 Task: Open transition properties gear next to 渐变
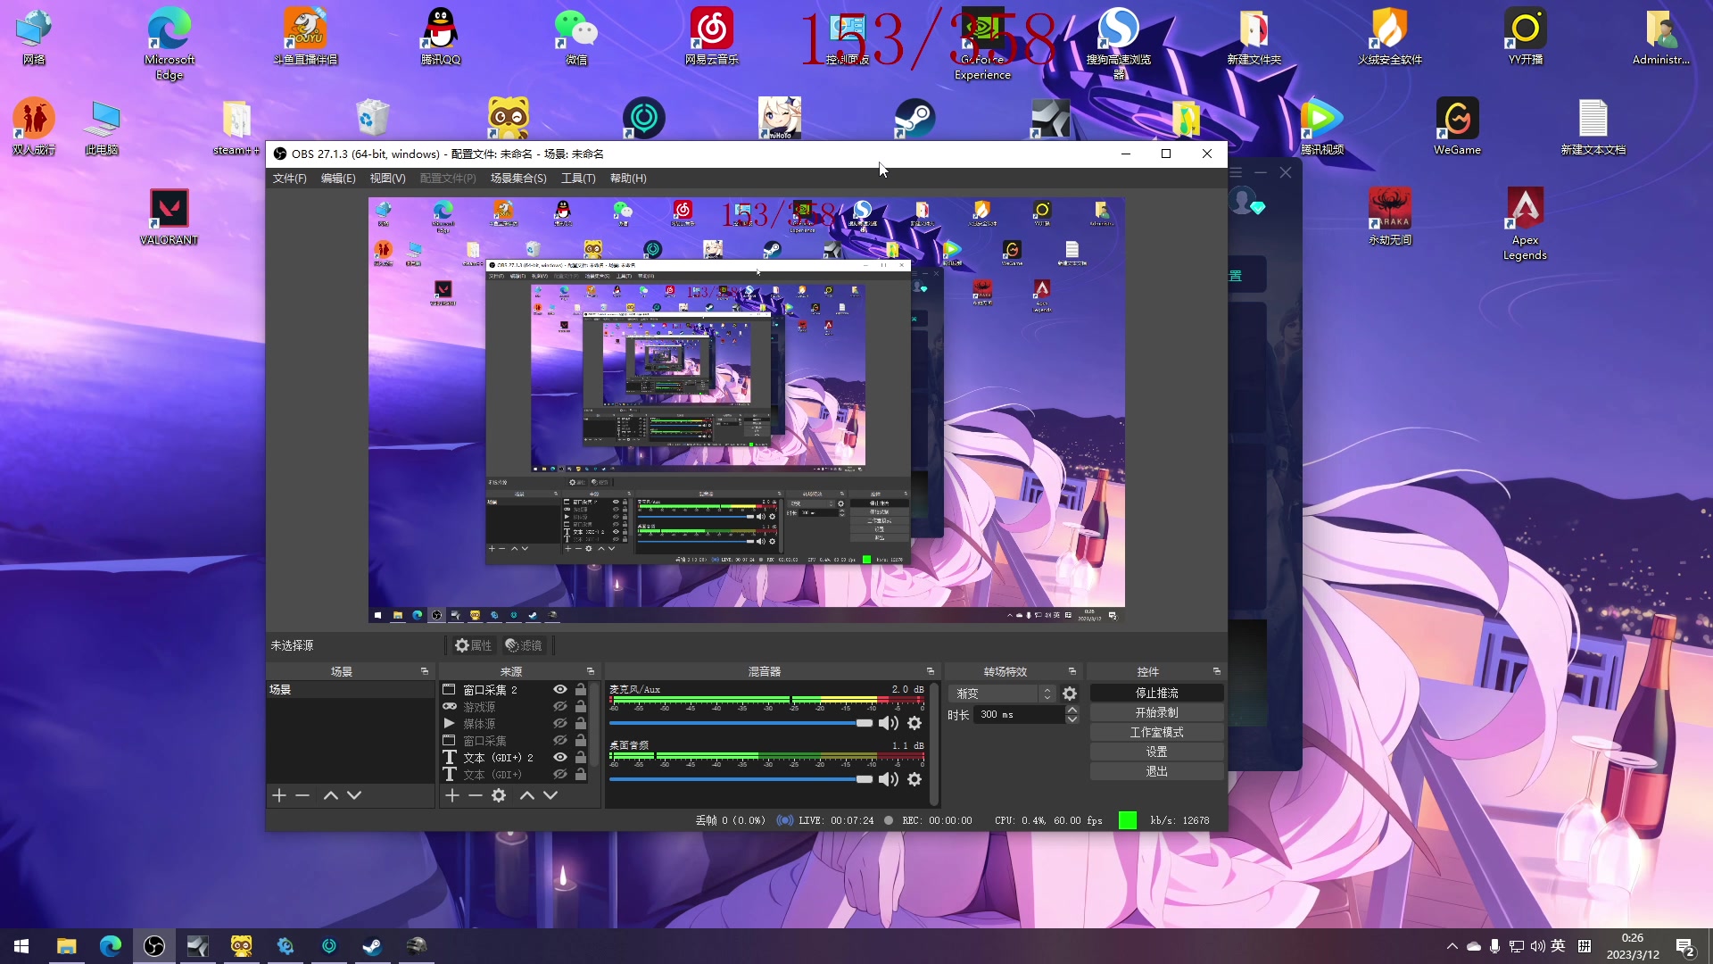(1070, 694)
